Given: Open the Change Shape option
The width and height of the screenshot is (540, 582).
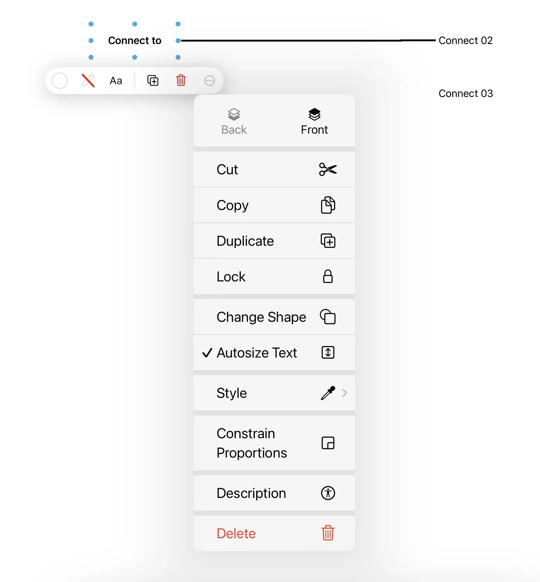Looking at the screenshot, I should point(274,317).
